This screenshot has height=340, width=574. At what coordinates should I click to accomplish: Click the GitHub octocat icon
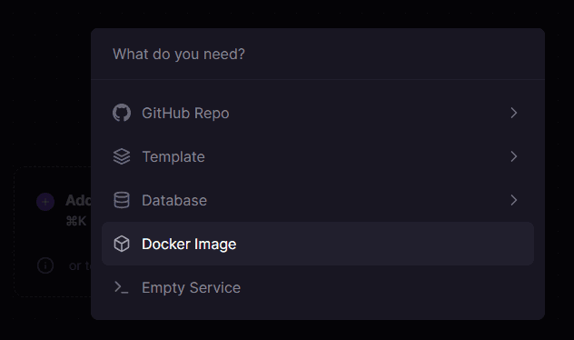tap(122, 113)
